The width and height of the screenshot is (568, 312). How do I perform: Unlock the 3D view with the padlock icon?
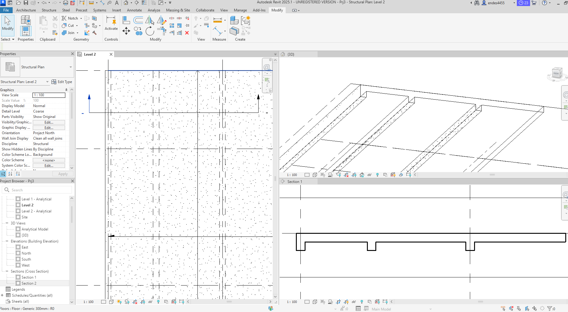point(362,175)
